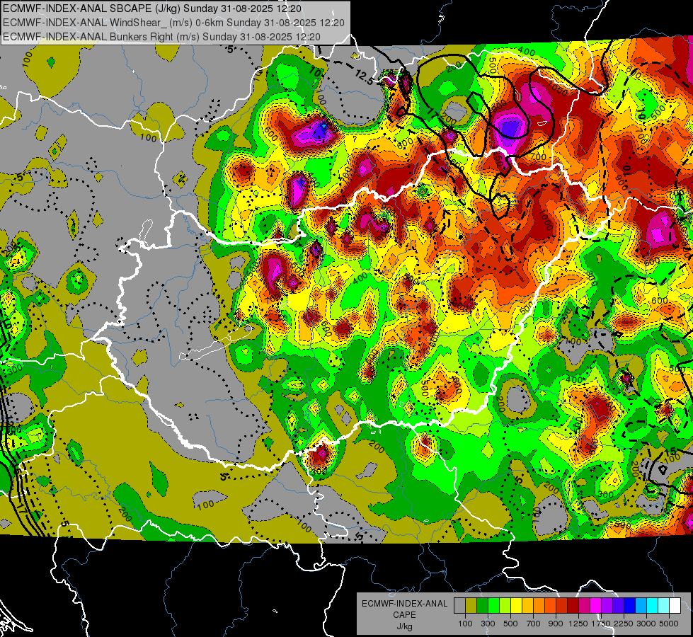Select the cyan legend swatch

pyautogui.click(x=653, y=606)
